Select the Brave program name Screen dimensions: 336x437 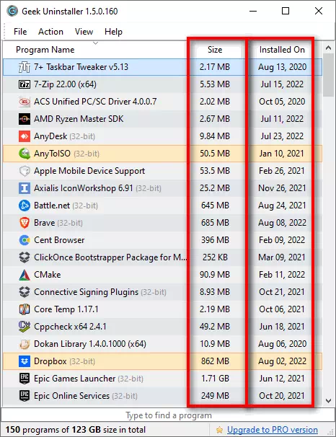tap(44, 223)
